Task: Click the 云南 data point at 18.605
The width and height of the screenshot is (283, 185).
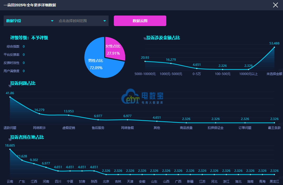Action: pos(10,149)
